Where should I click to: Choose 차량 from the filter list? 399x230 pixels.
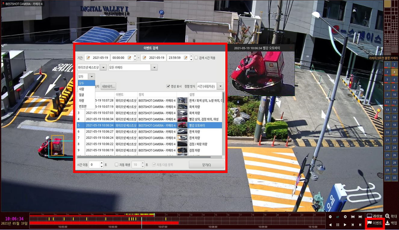pos(82,100)
